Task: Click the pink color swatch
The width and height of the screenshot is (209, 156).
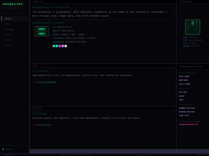Action: pos(60,46)
